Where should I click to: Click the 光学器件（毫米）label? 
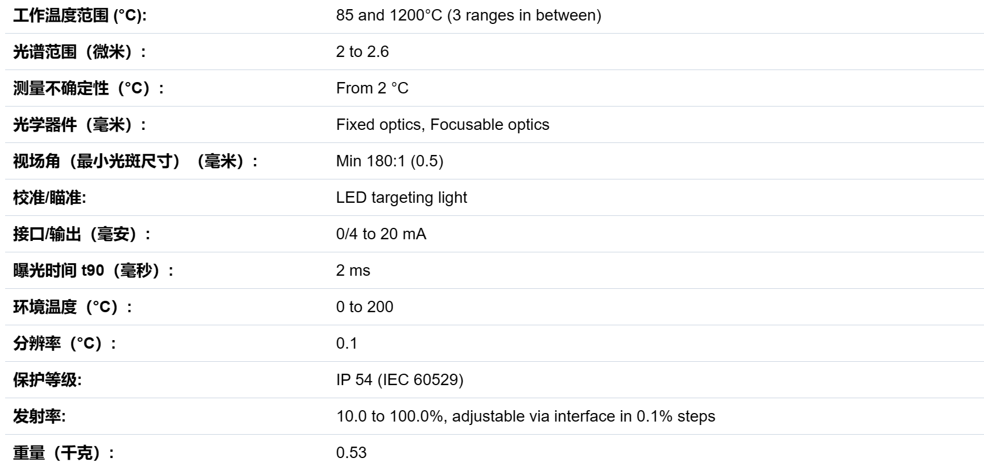coord(80,125)
